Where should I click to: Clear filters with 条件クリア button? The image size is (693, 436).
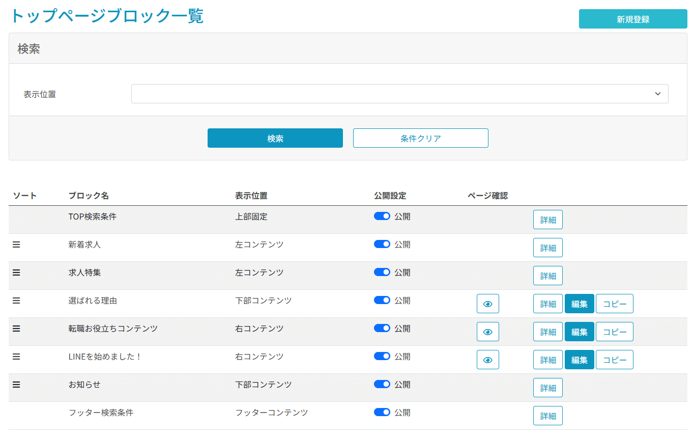(420, 138)
